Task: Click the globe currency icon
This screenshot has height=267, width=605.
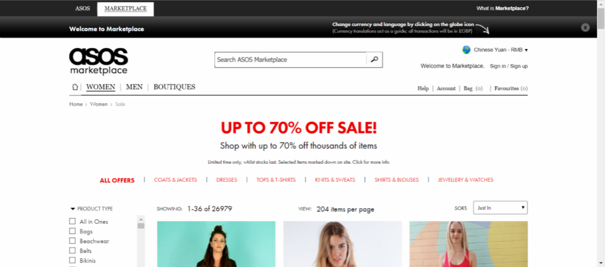Action: coord(466,50)
